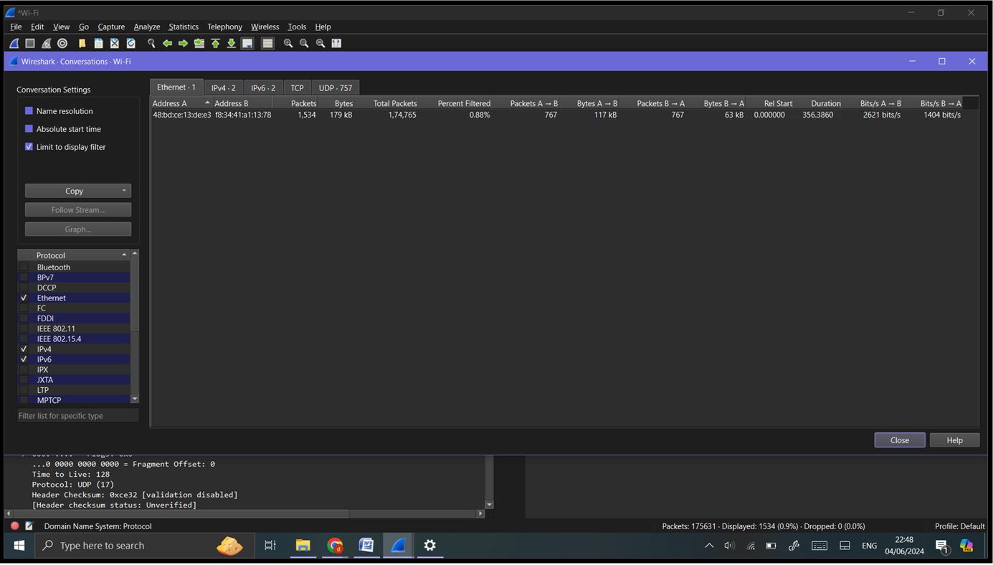The height and width of the screenshot is (565, 993).
Task: Uncheck Limit to display filter
Action: tap(29, 147)
